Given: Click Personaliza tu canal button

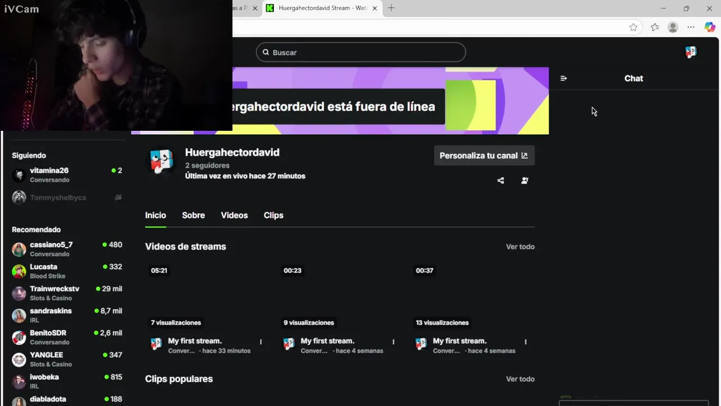Looking at the screenshot, I should tap(484, 156).
